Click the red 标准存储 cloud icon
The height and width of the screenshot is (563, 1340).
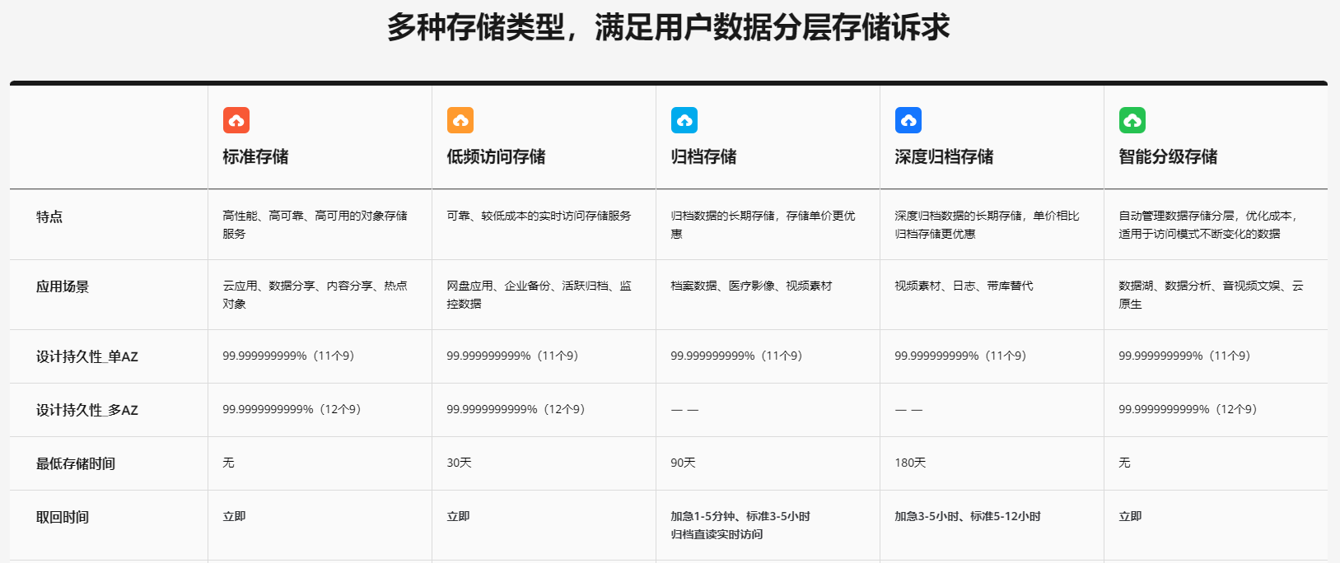[236, 120]
